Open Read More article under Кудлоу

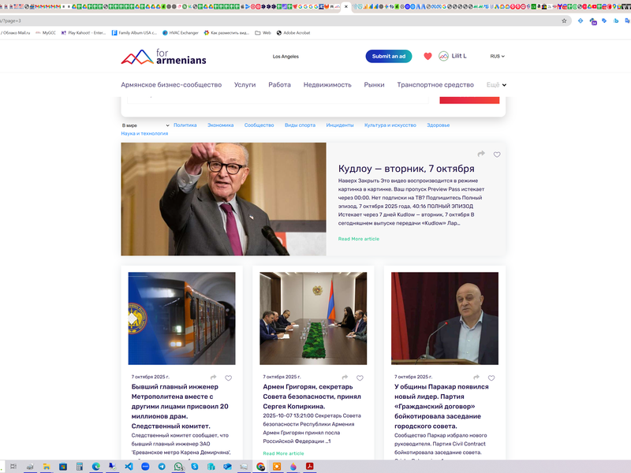tap(358, 239)
